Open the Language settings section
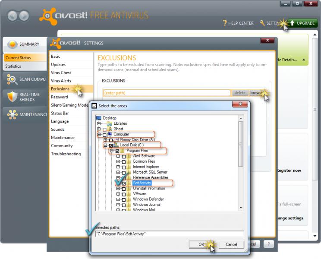321x259 pixels. 60,121
